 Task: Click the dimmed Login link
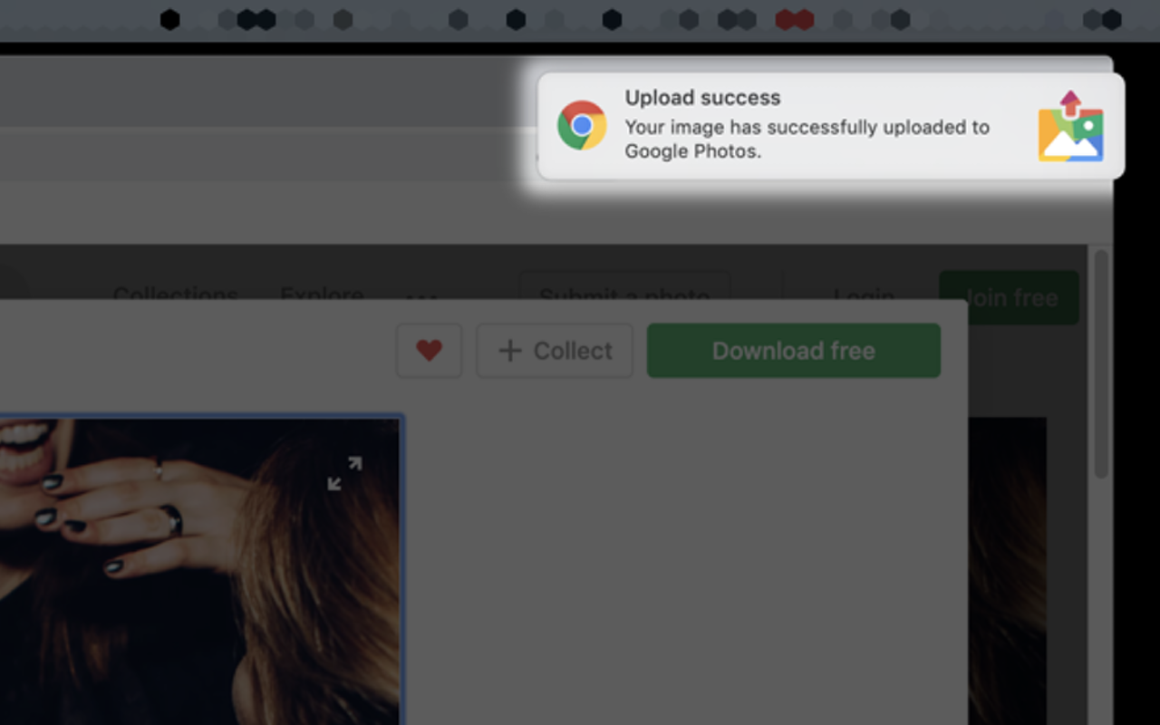864,295
